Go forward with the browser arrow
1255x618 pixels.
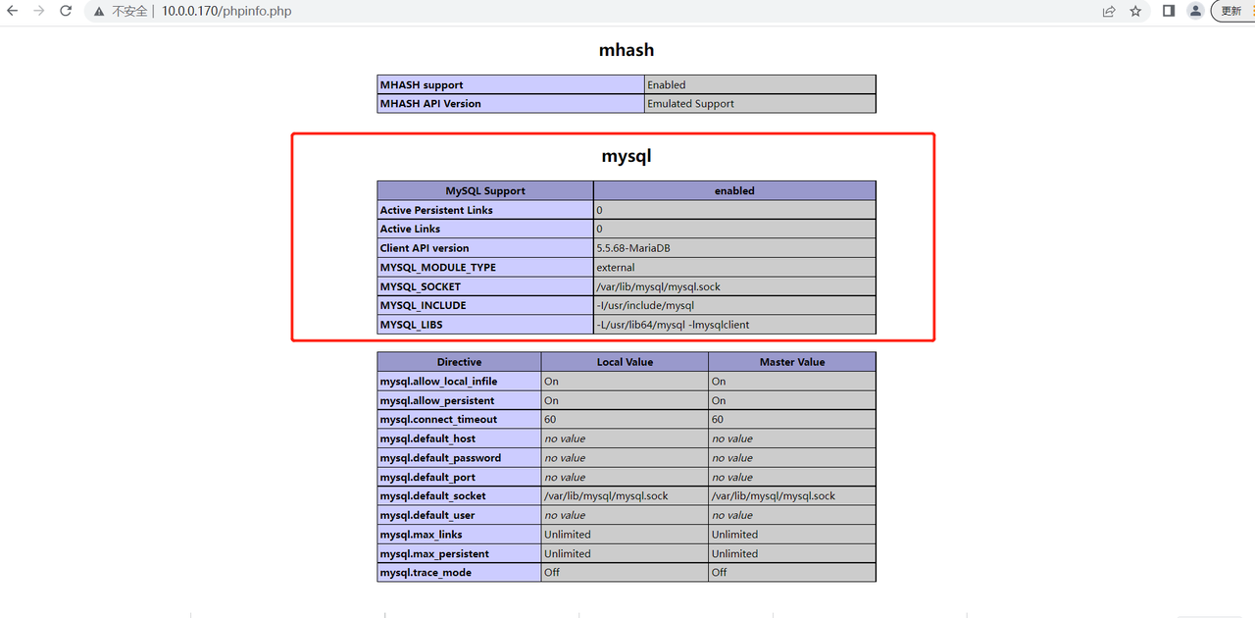(38, 11)
